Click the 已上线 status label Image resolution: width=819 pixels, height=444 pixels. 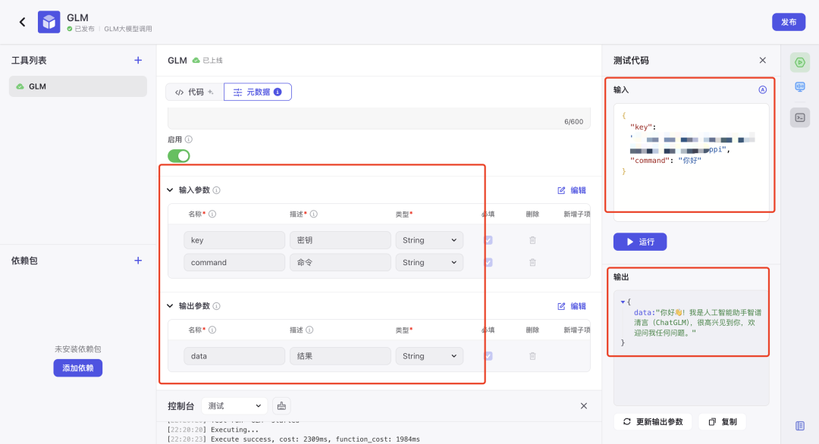(x=212, y=61)
